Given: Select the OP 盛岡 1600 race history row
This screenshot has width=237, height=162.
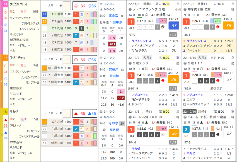Looking at the screenshot, I should (x=69, y=14).
